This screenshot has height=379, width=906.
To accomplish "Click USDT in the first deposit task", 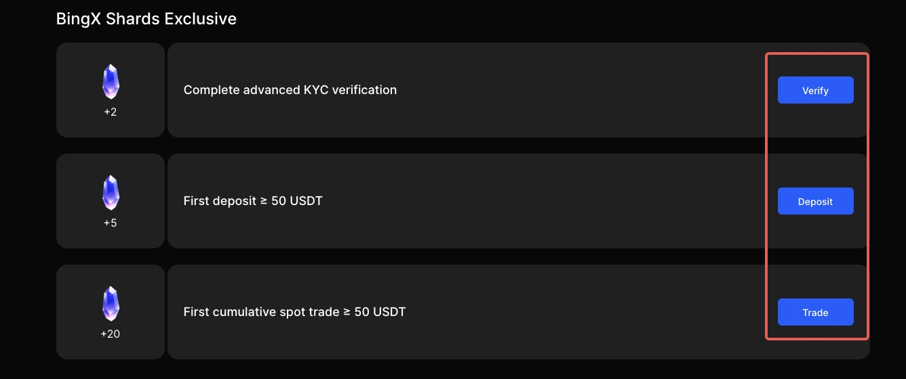I will pos(306,201).
